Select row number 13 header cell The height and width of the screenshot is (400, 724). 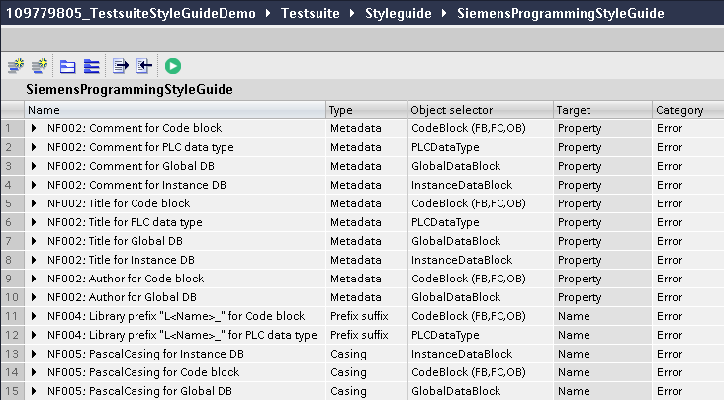tap(13, 354)
